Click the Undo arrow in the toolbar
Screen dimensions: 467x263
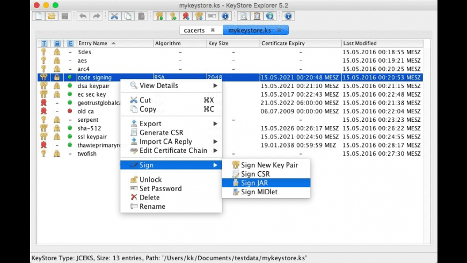click(x=83, y=16)
